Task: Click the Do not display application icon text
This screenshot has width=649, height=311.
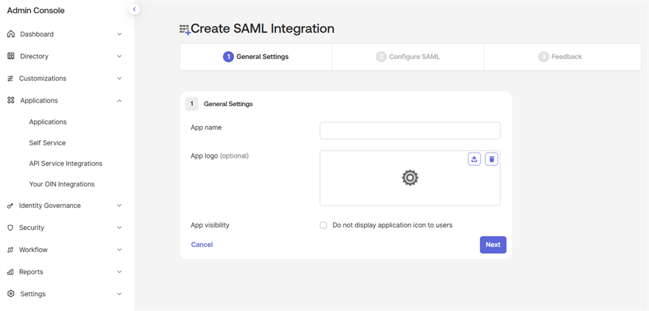Action: 392,225
